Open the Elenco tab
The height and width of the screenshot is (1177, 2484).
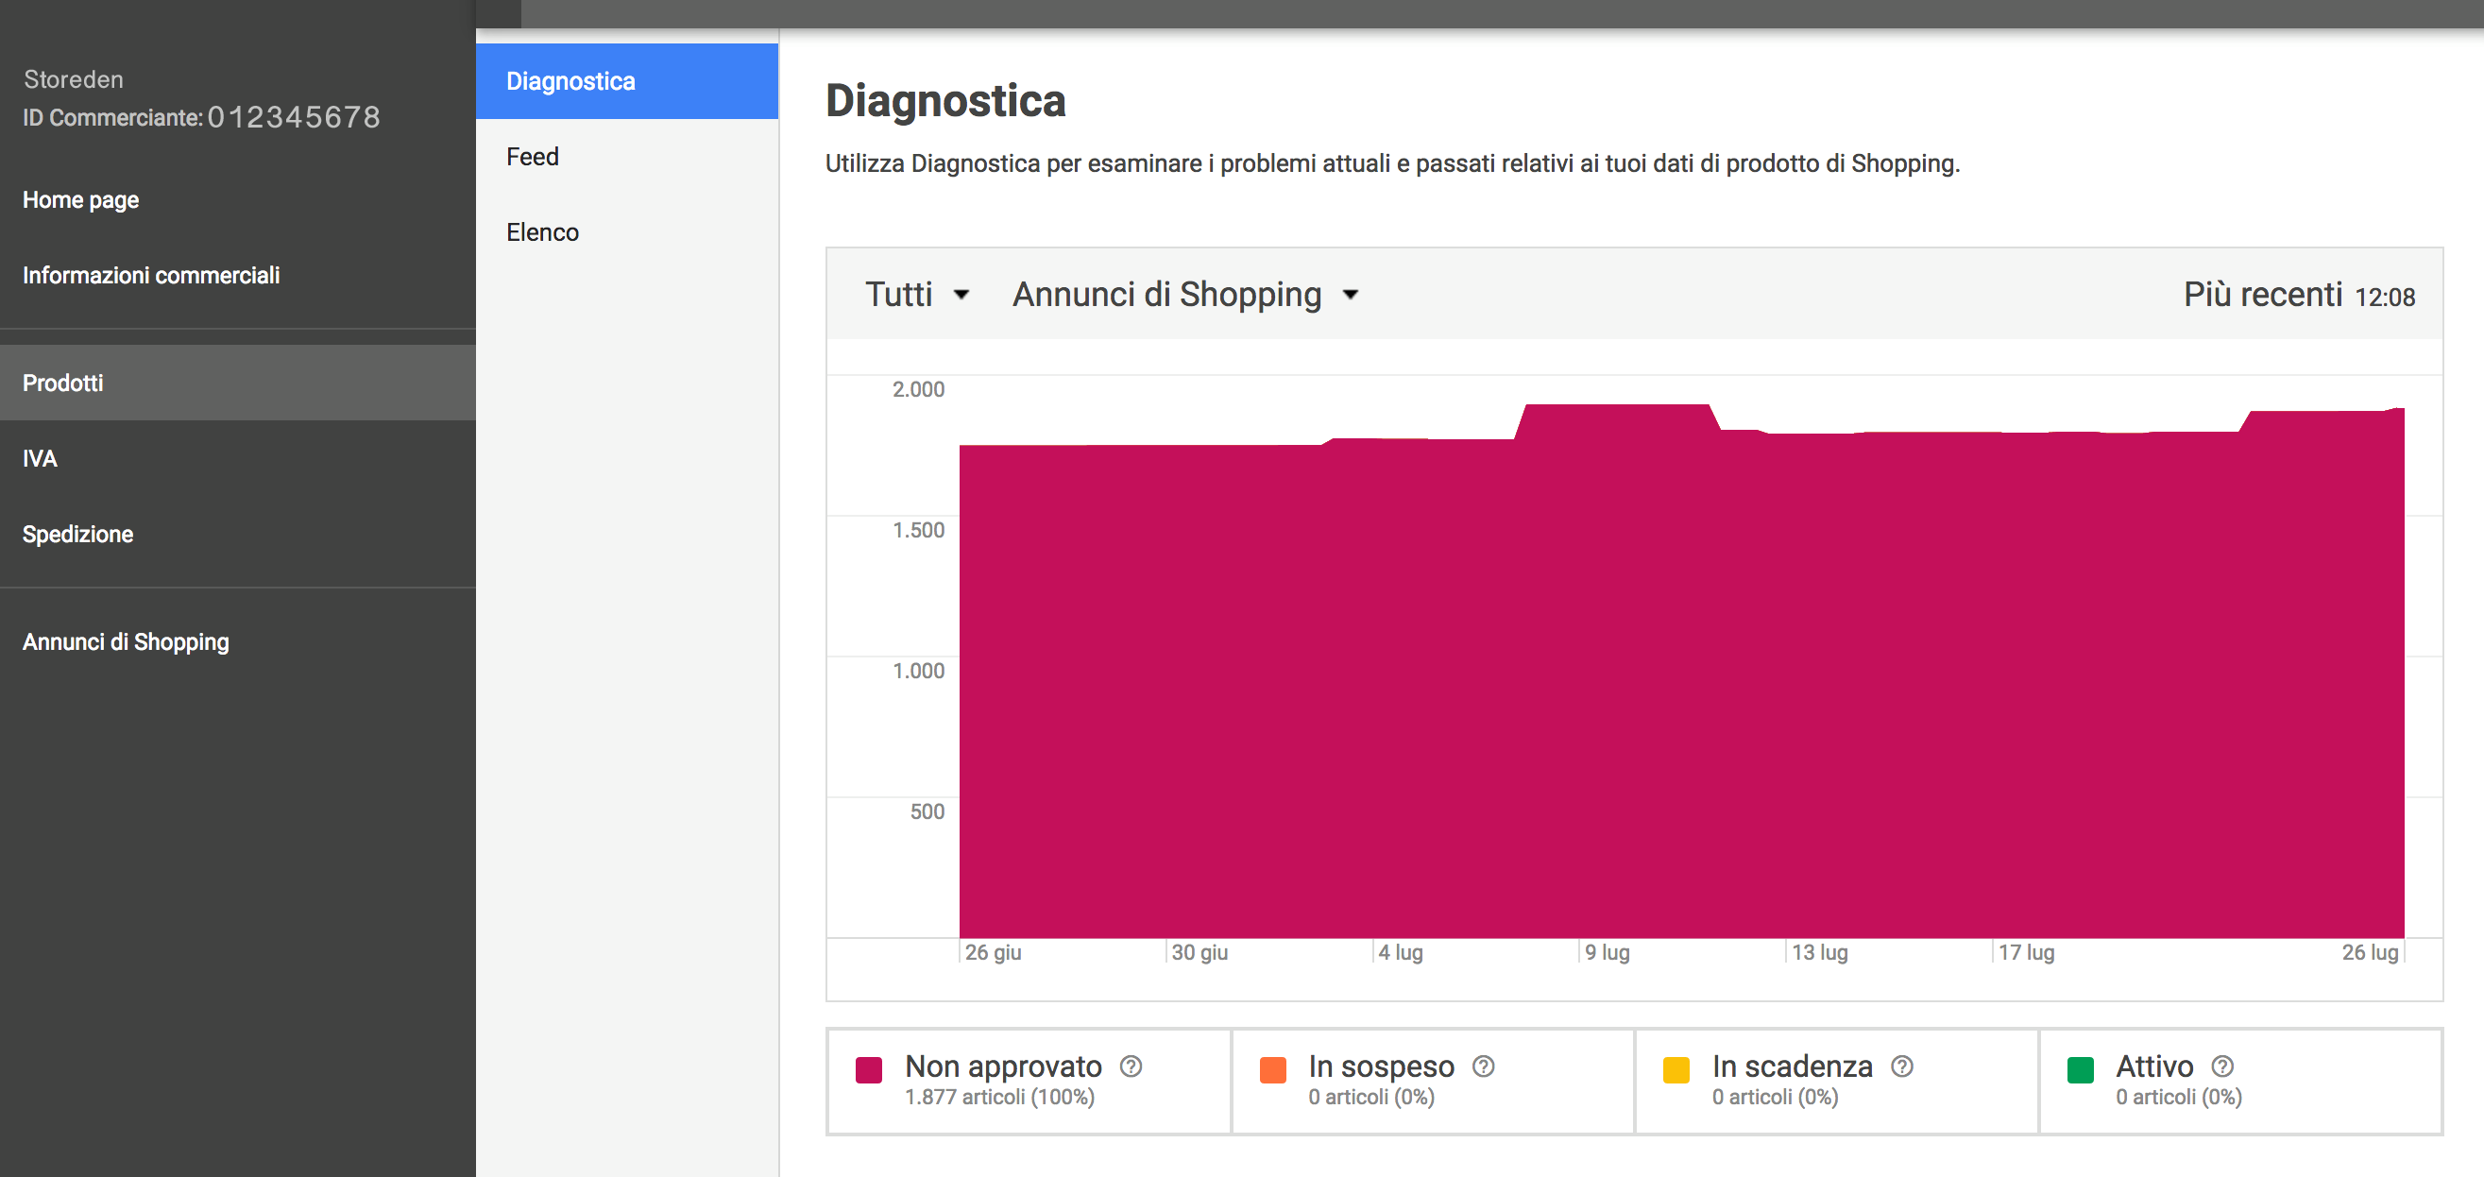point(542,232)
